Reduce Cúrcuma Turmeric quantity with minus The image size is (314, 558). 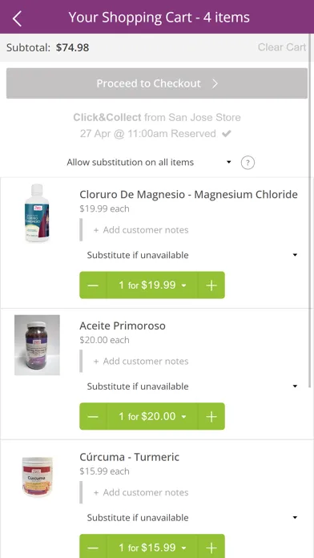tap(93, 546)
